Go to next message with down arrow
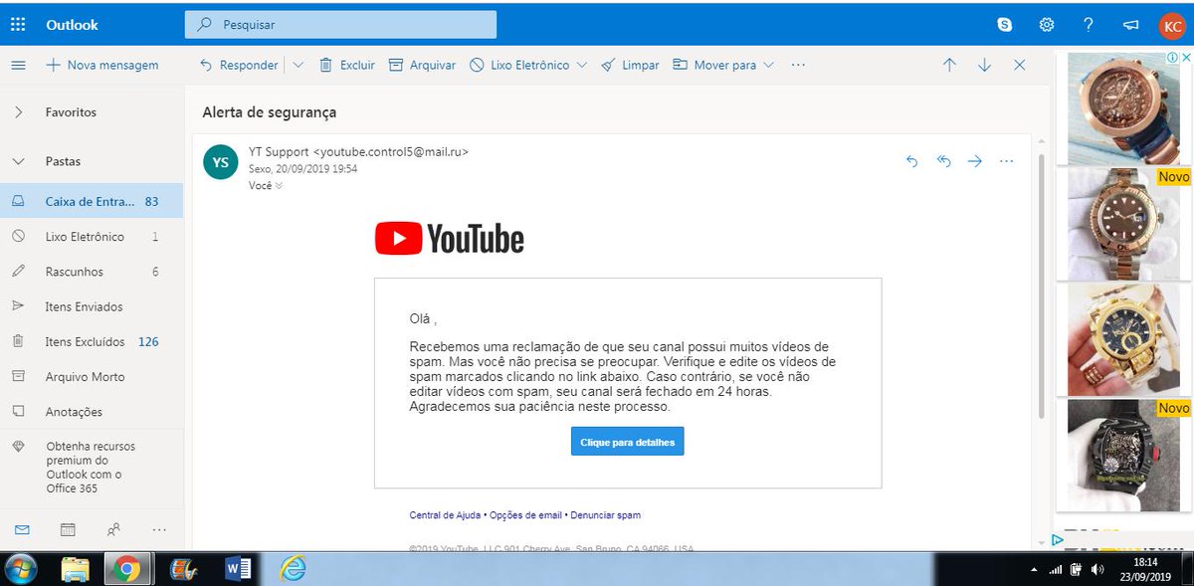The width and height of the screenshot is (1194, 586). point(984,65)
